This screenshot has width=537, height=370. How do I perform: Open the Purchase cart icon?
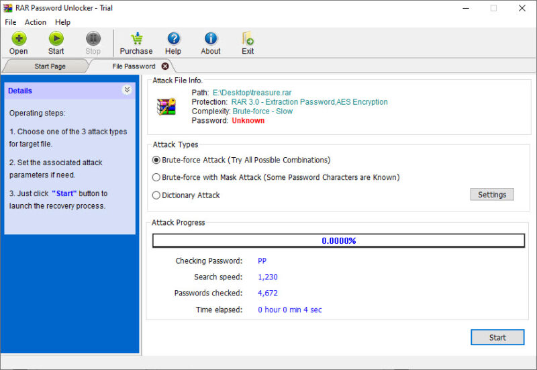(137, 39)
